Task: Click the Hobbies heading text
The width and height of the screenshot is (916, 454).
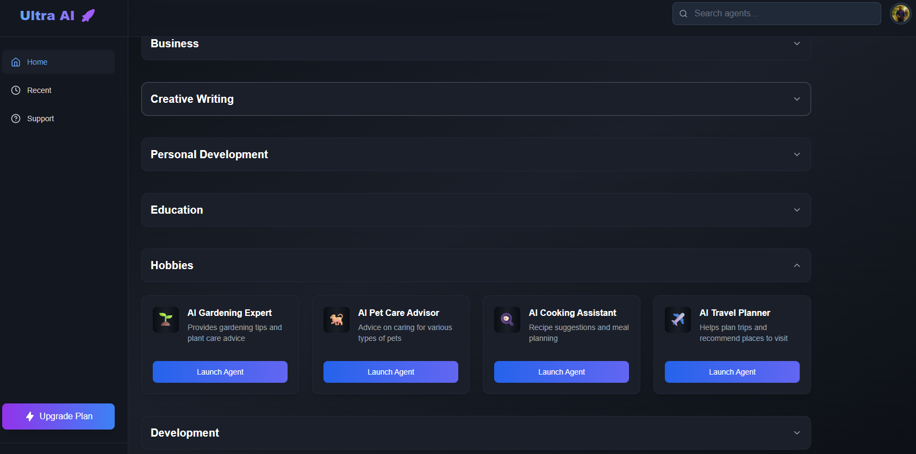Action: [172, 265]
